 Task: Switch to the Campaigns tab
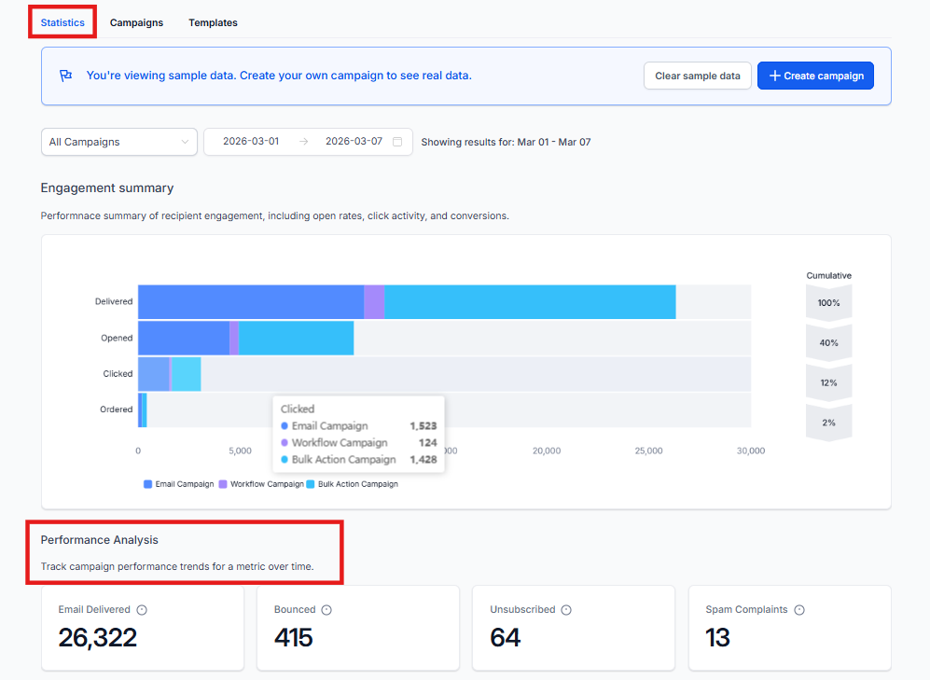[136, 22]
